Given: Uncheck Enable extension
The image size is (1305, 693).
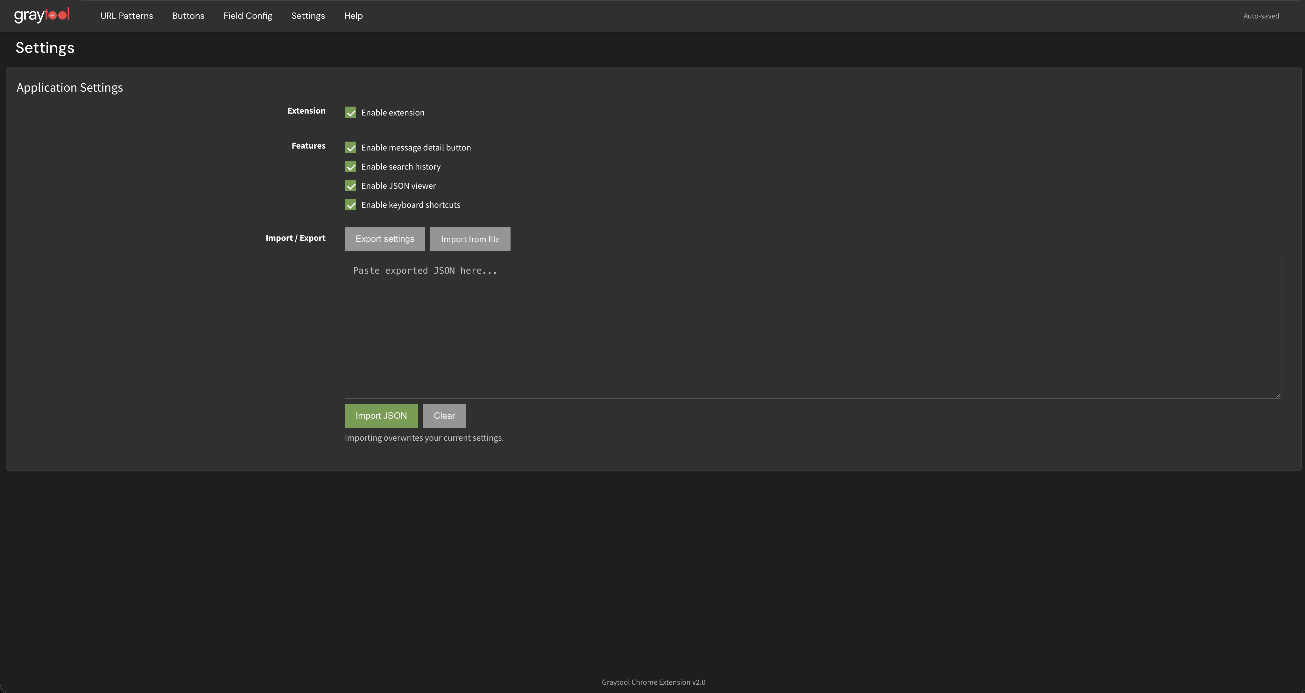Looking at the screenshot, I should tap(350, 112).
